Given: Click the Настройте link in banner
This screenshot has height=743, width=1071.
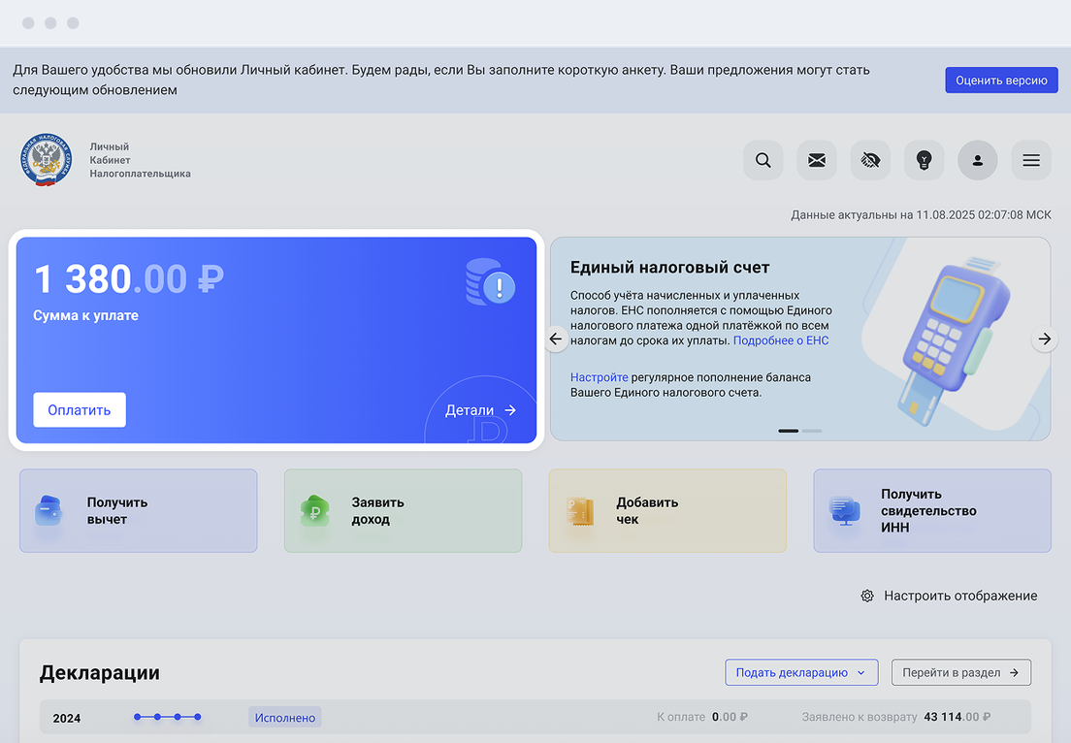Looking at the screenshot, I should point(599,376).
